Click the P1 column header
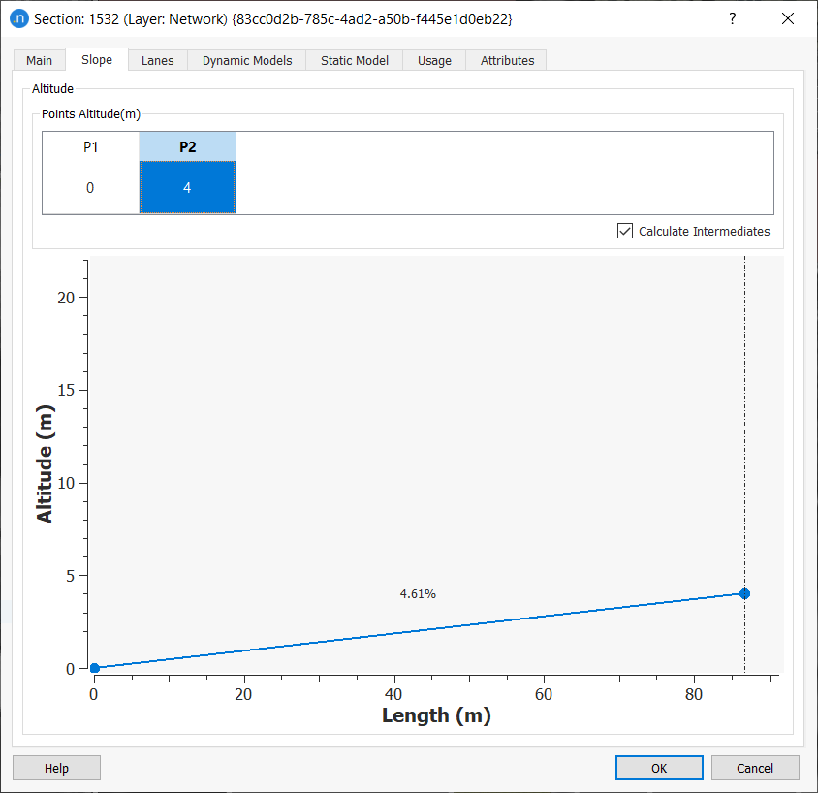The width and height of the screenshot is (818, 793). 90,146
